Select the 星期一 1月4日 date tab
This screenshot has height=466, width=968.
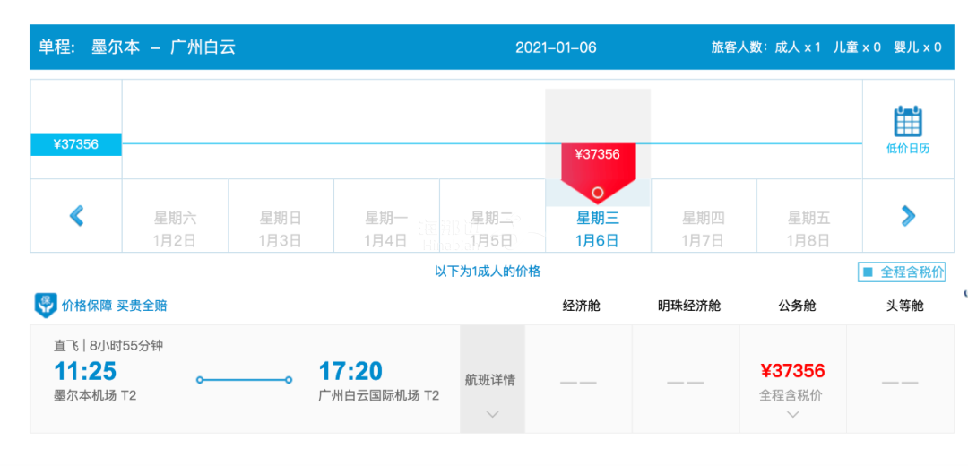pos(386,229)
